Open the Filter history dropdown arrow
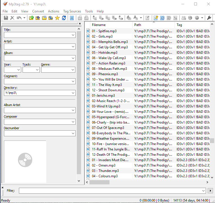This screenshot has height=203, width=215. [203, 191]
